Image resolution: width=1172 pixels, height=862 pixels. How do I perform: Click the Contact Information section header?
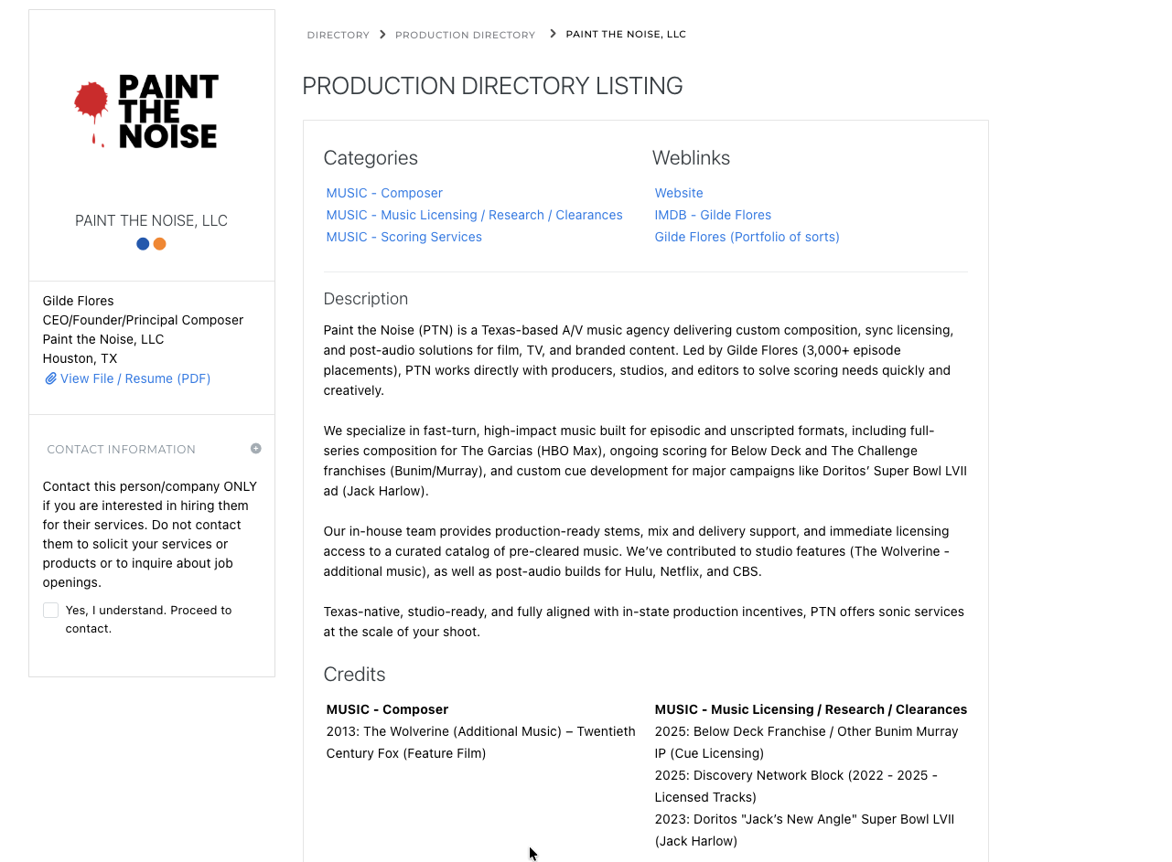pos(121,450)
